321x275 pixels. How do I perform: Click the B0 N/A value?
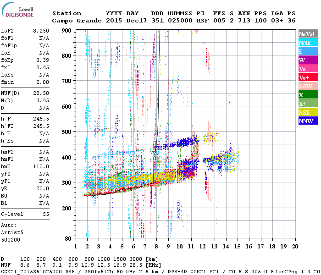44,196
